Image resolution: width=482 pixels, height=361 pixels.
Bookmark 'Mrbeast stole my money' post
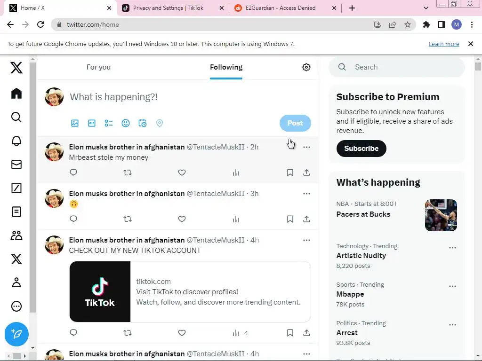pyautogui.click(x=290, y=173)
